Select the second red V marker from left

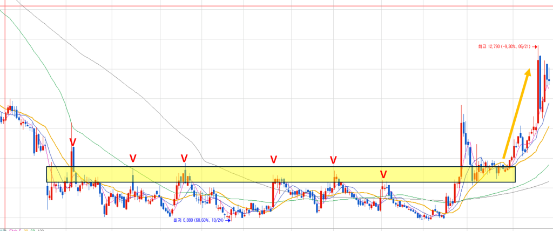coord(133,158)
